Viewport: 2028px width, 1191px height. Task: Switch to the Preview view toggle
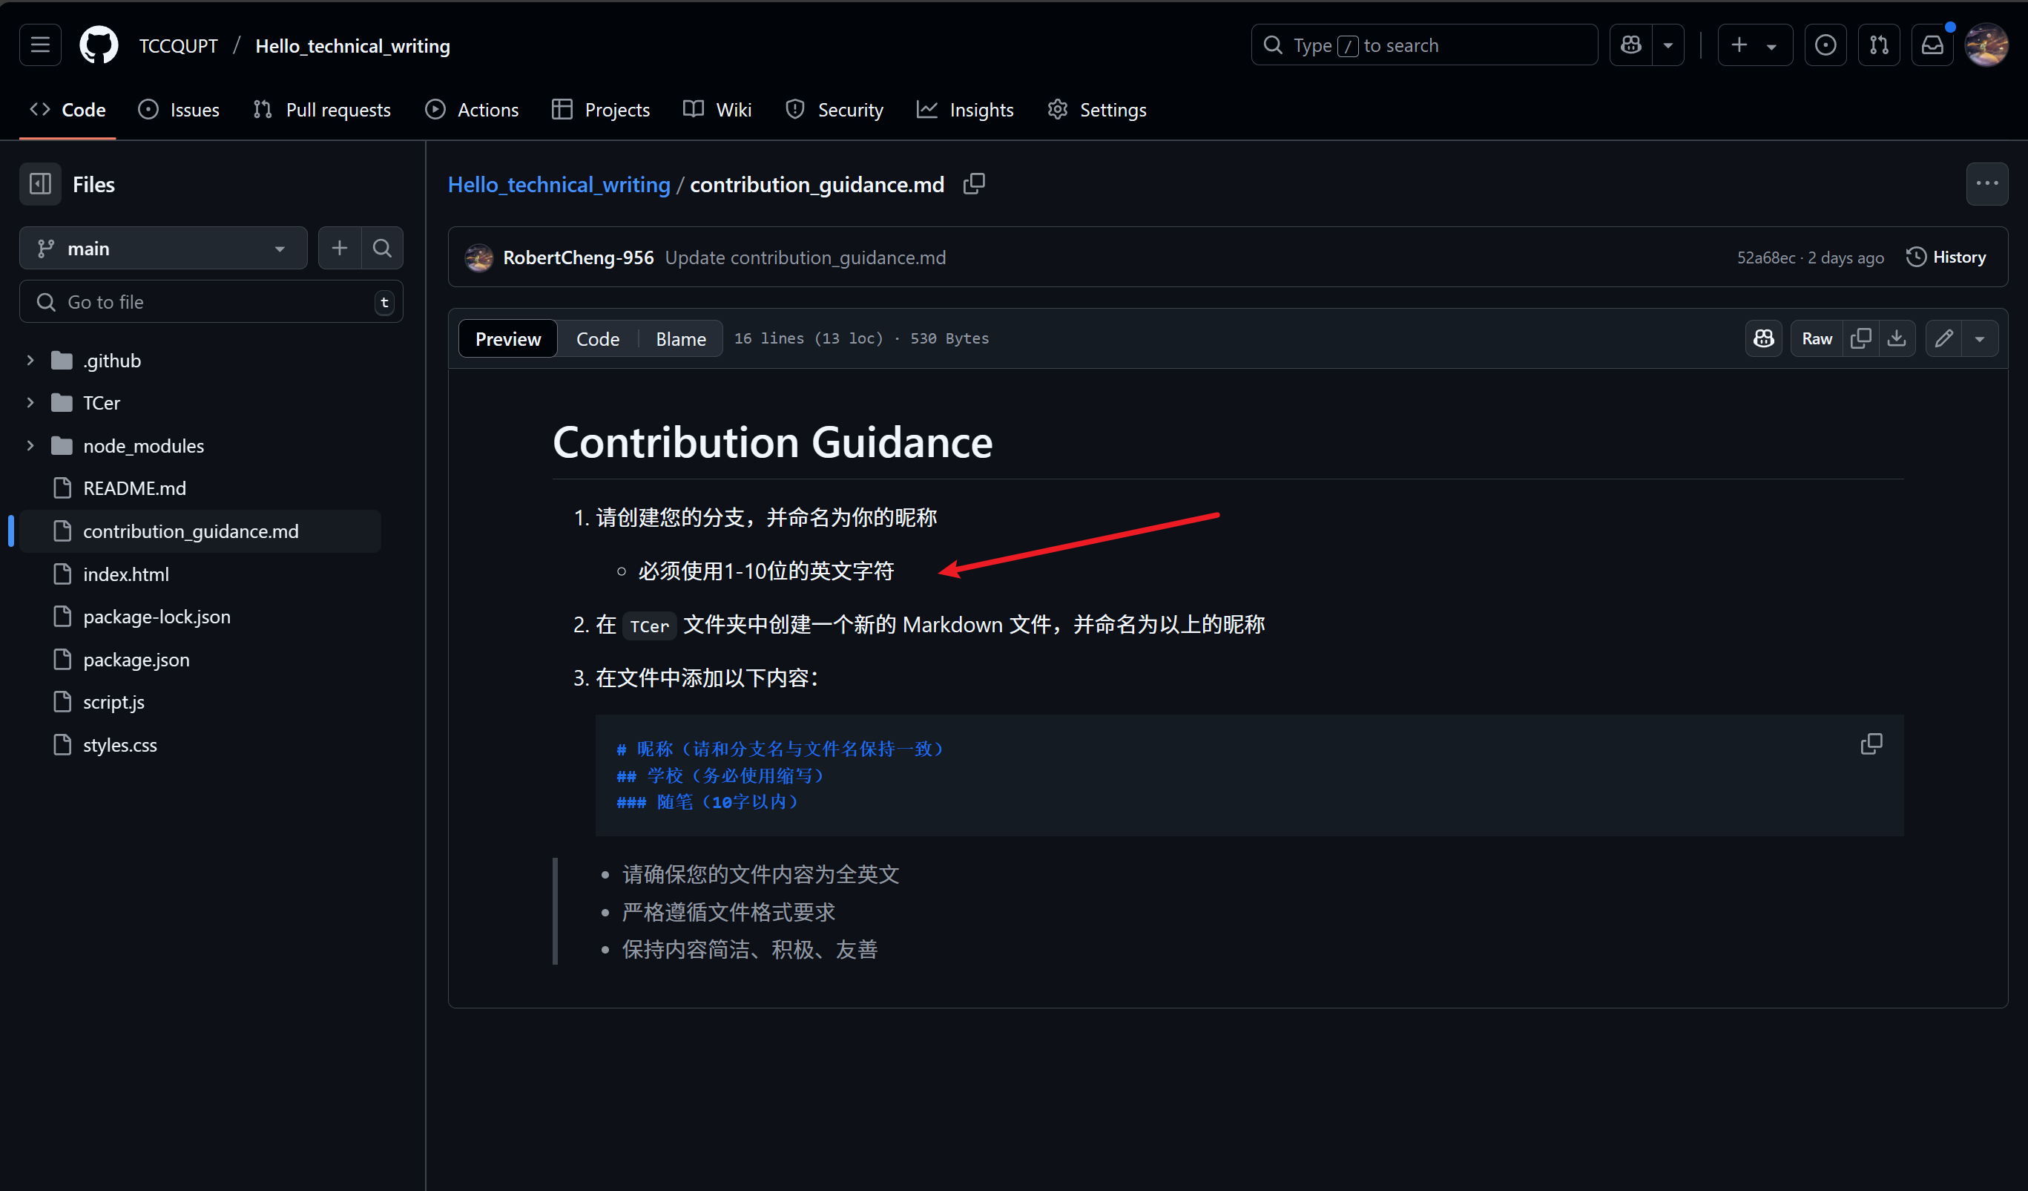tap(508, 339)
